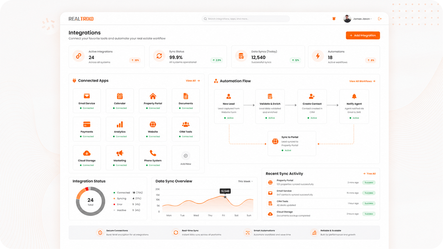Click the Connected legend entry

128,193
